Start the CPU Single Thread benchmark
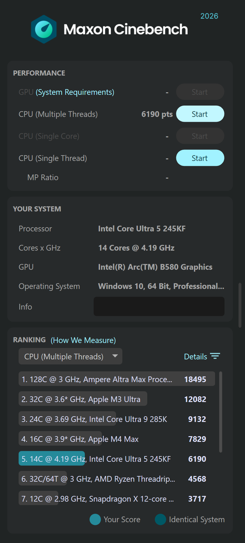The image size is (245, 543). (200, 158)
